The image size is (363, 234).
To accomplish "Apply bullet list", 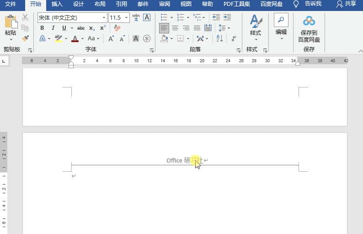I will point(164,17).
